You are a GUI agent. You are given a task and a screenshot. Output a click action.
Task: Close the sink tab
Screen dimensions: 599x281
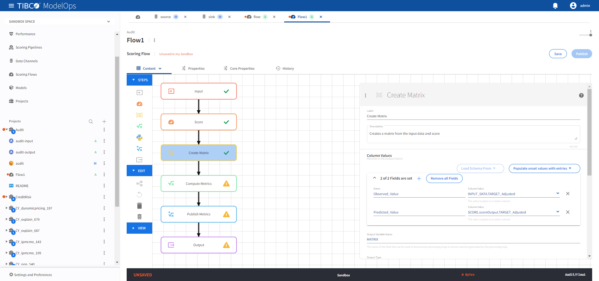pyautogui.click(x=229, y=17)
